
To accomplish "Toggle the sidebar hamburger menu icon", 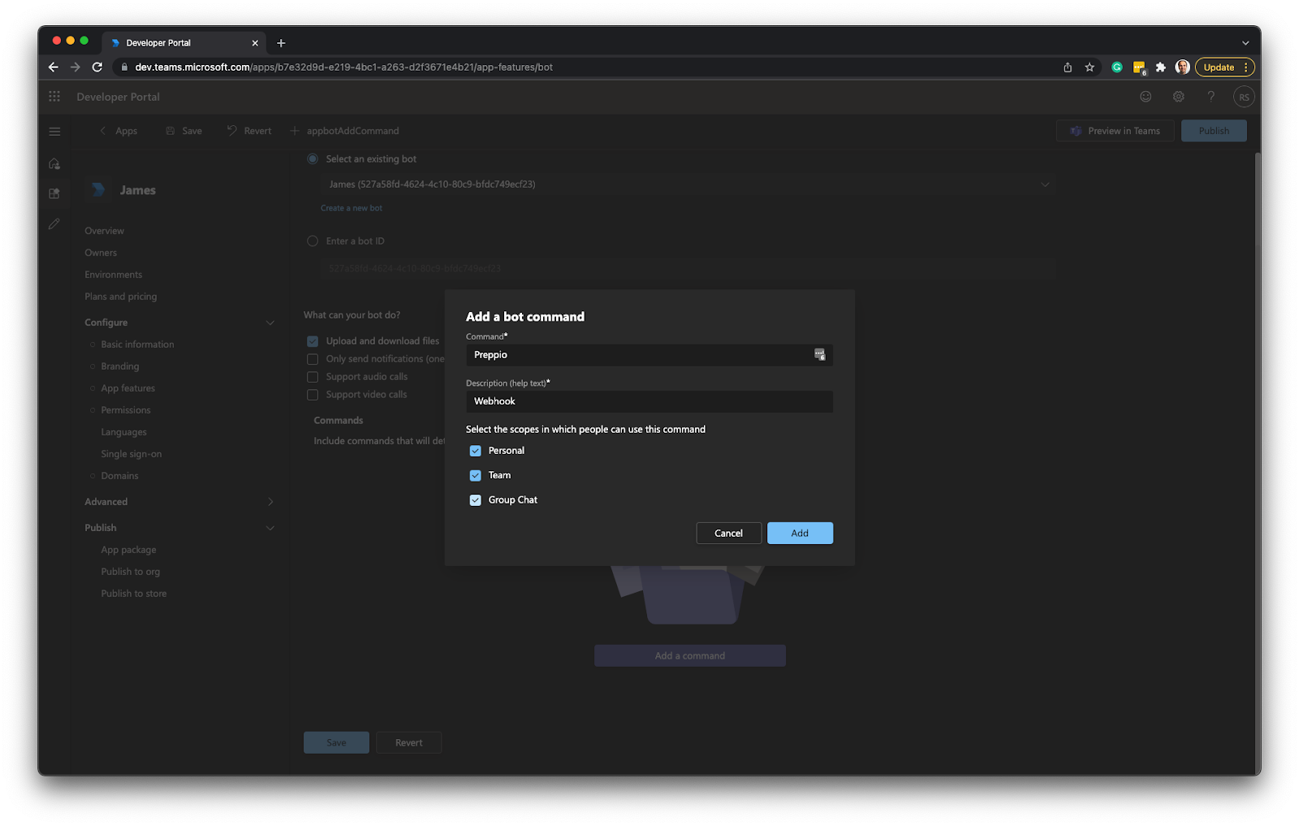I will pyautogui.click(x=54, y=131).
